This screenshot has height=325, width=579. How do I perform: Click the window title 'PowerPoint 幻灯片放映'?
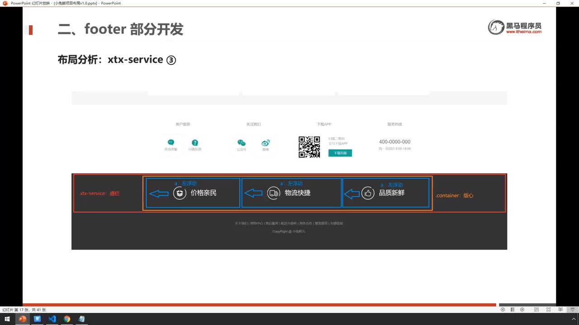[x=30, y=3]
